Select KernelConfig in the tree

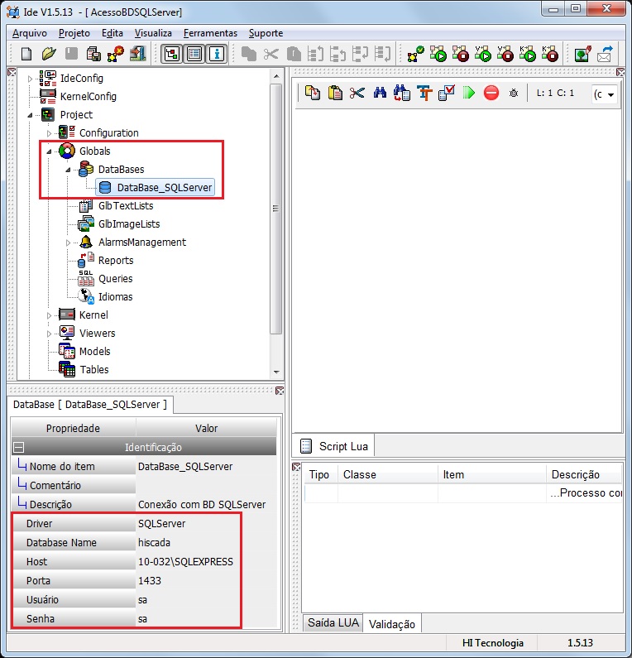(x=88, y=97)
